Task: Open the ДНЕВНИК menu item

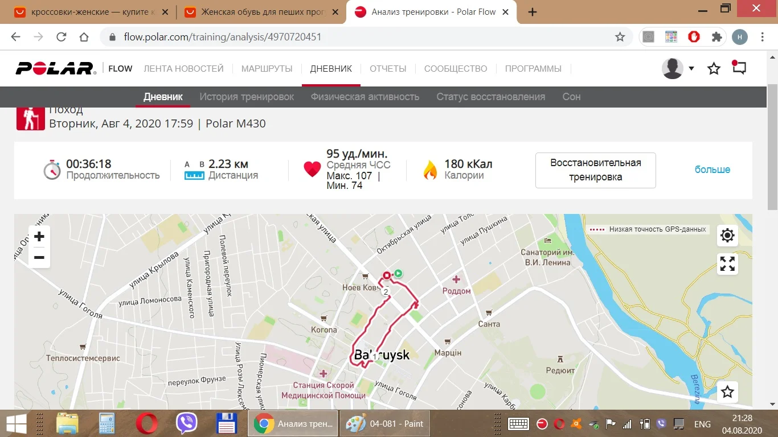Action: click(331, 69)
